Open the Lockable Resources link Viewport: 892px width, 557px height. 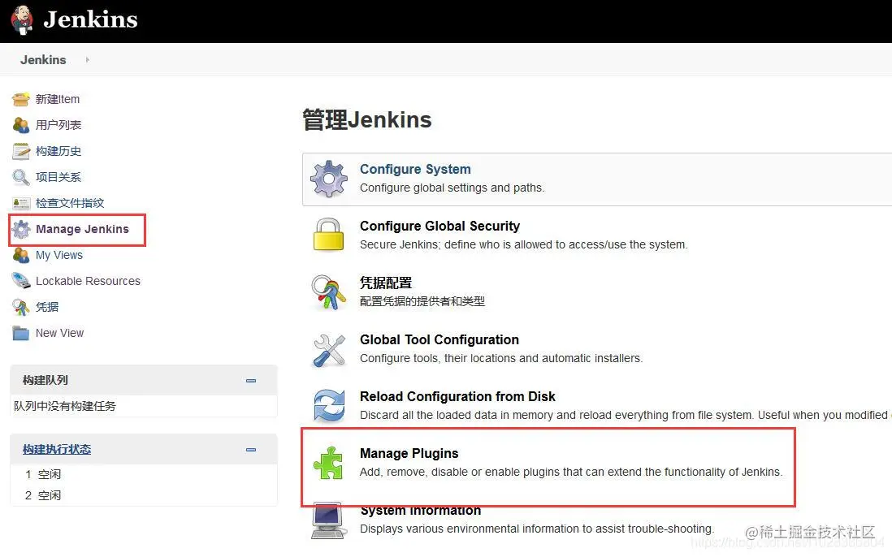pos(89,281)
